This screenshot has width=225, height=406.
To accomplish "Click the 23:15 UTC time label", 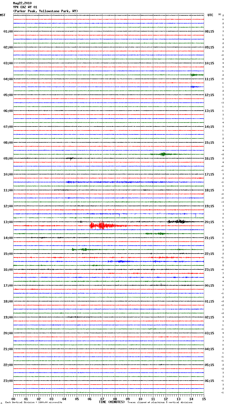I will [x=209, y=270].
